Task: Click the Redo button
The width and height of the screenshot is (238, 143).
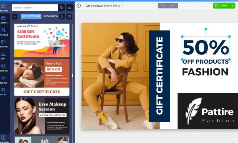Action: click(x=173, y=5)
